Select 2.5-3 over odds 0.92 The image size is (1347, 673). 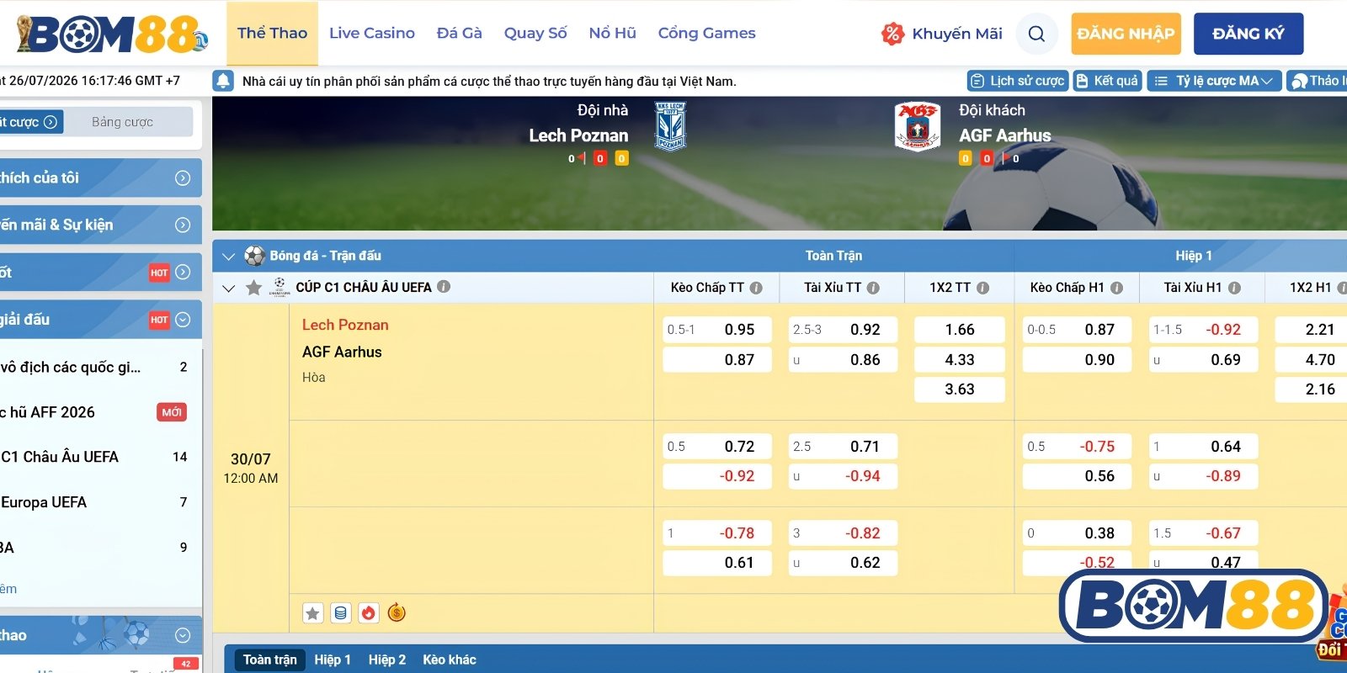point(843,330)
